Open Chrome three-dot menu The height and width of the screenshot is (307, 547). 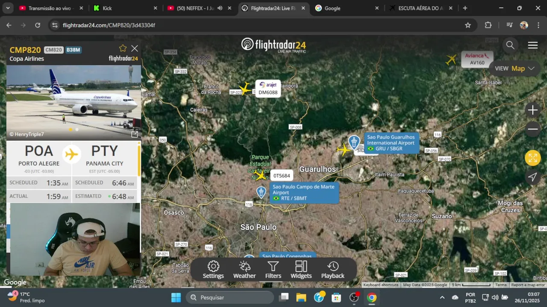click(x=538, y=25)
